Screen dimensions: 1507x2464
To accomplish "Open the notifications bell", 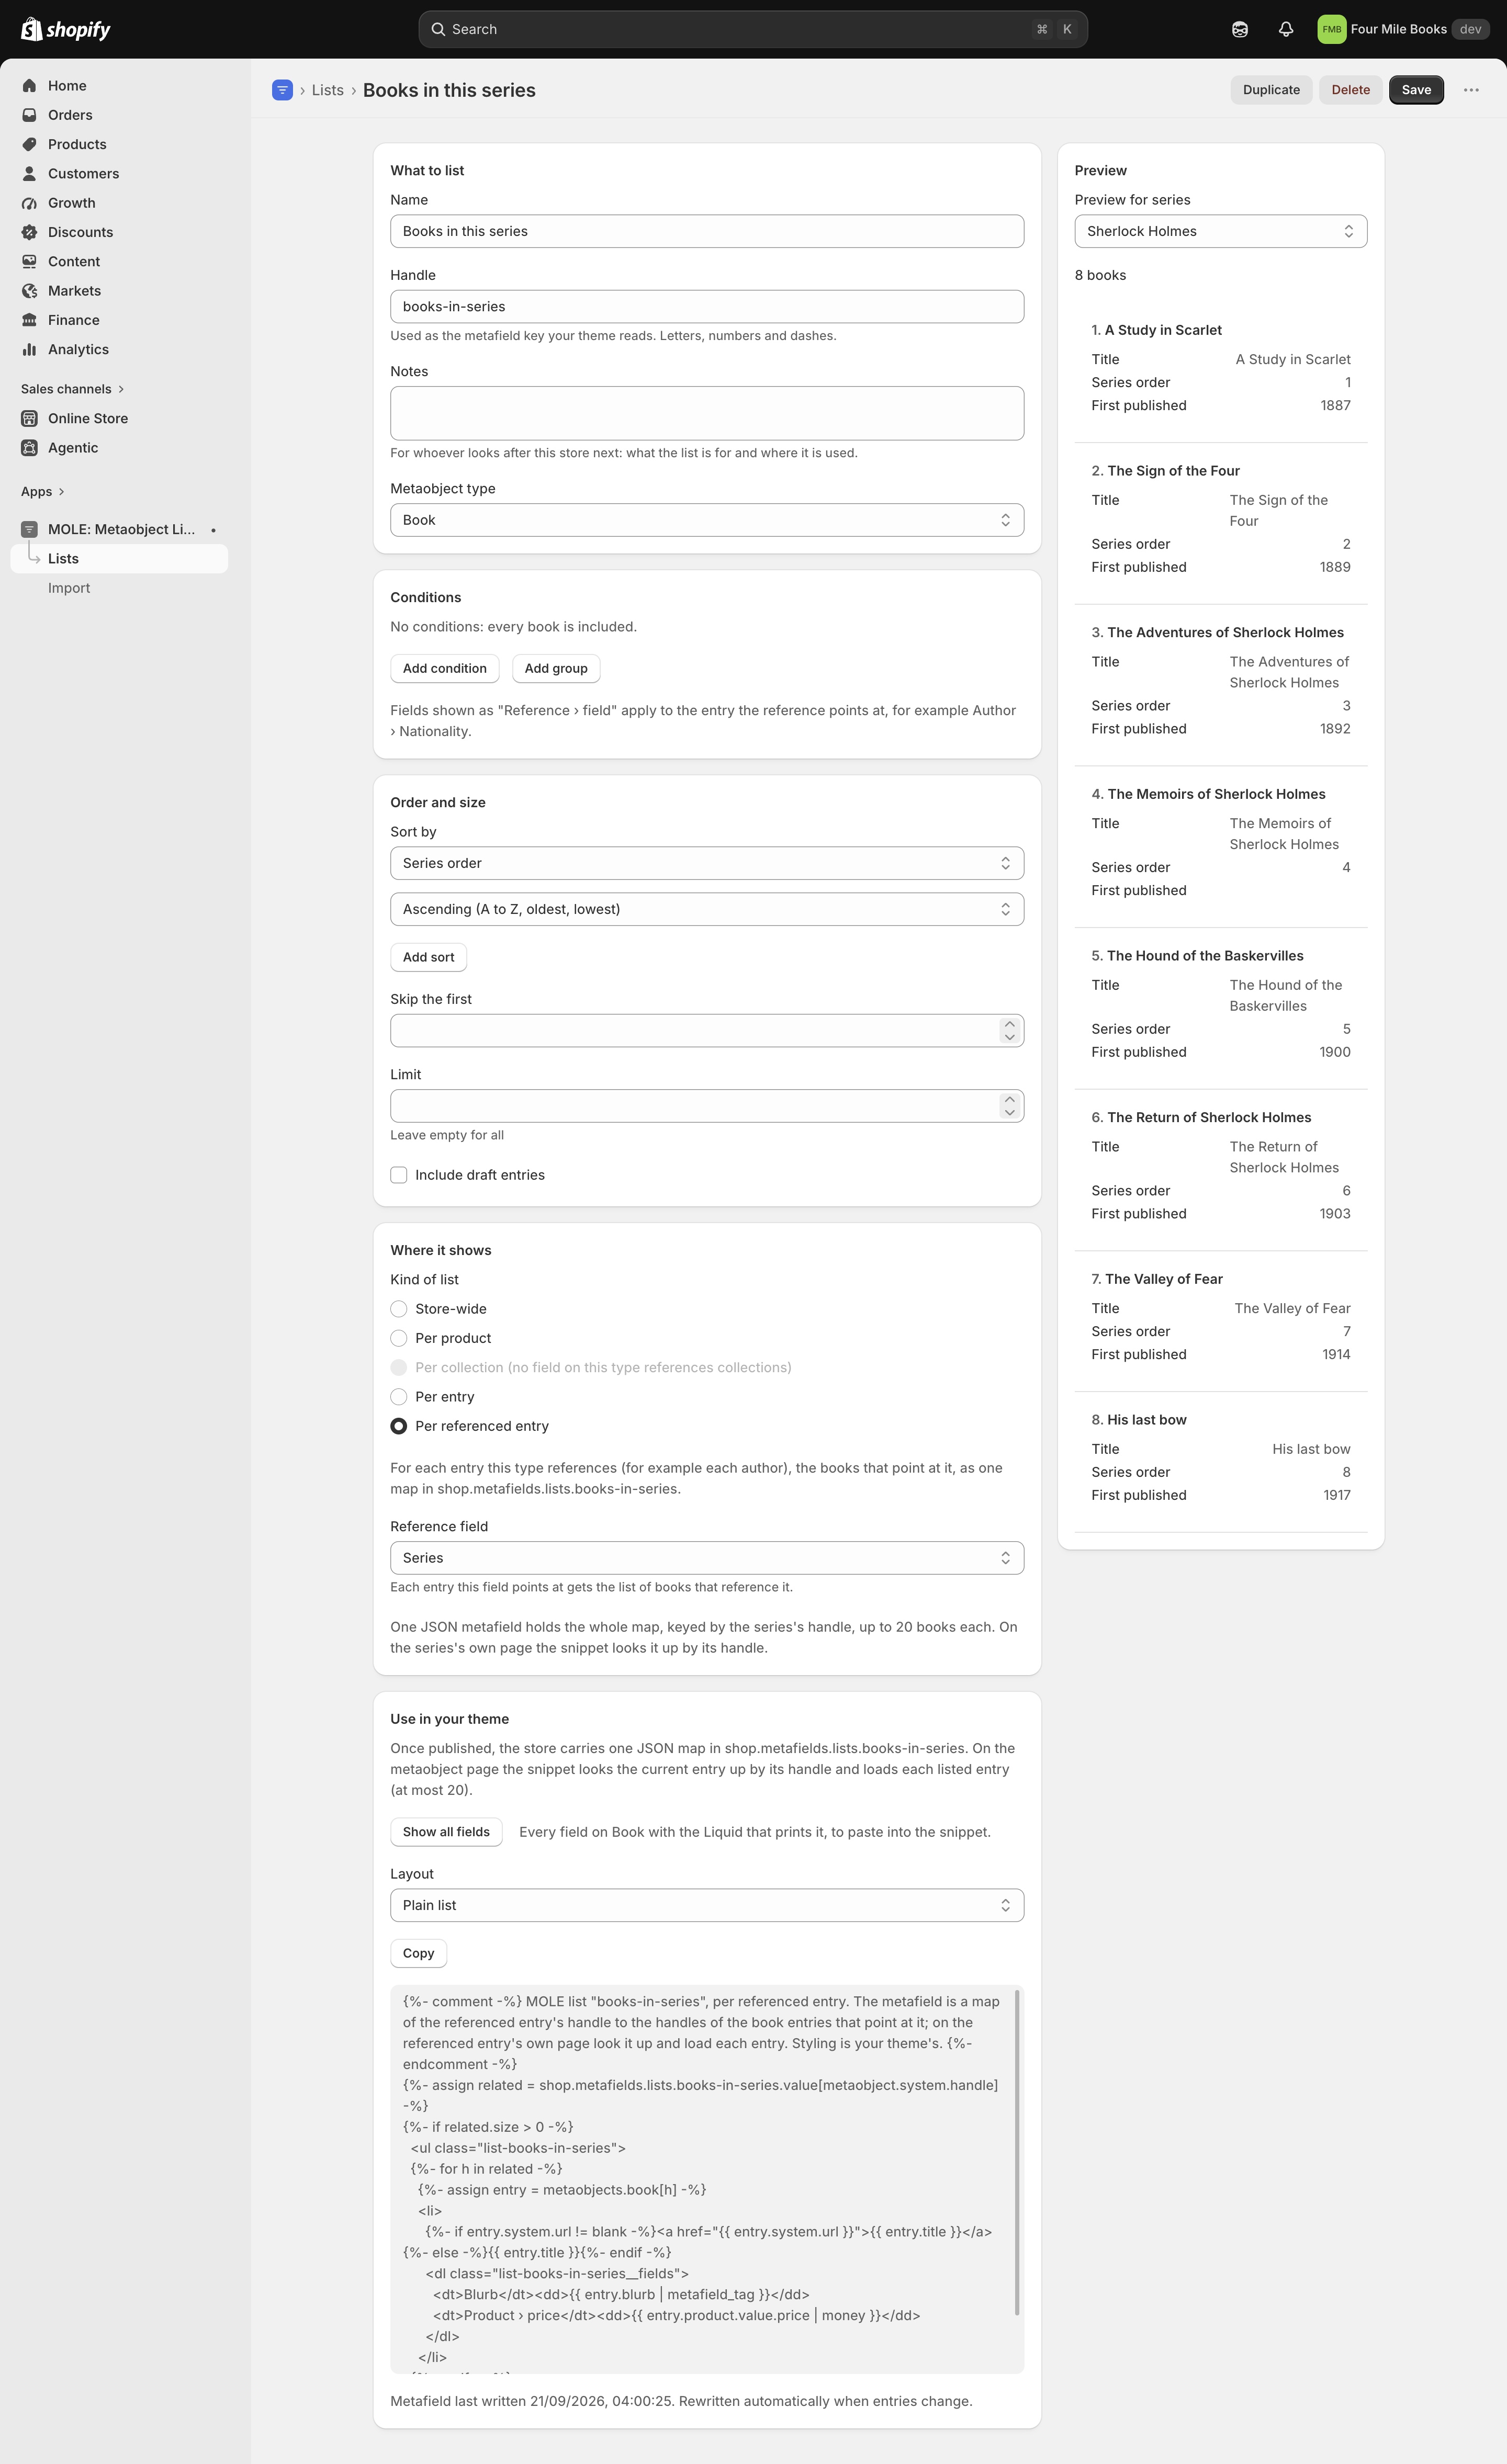I will tap(1286, 29).
